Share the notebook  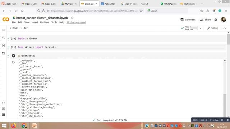point(205,20)
